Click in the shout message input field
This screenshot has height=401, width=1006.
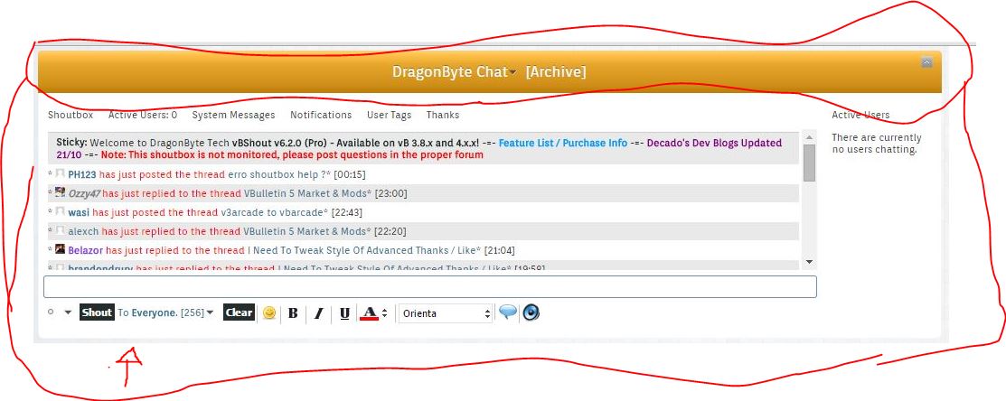430,286
